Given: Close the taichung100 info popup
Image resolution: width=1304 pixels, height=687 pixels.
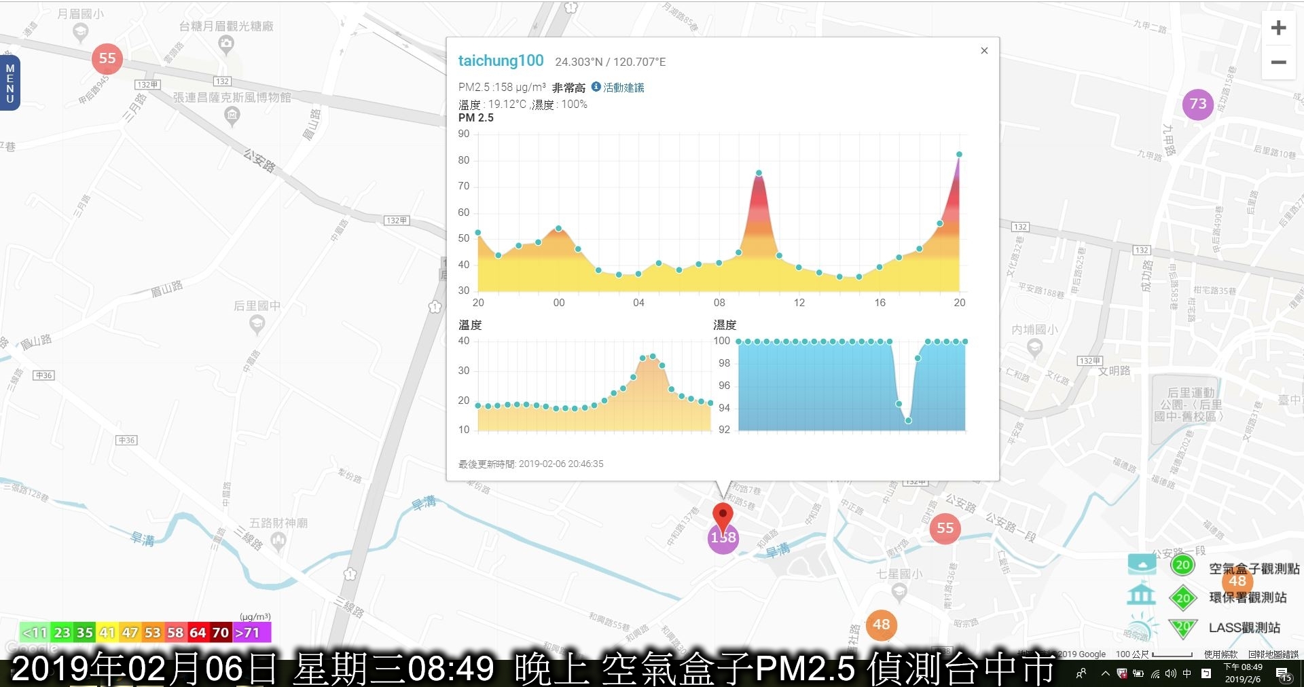Looking at the screenshot, I should pos(984,51).
